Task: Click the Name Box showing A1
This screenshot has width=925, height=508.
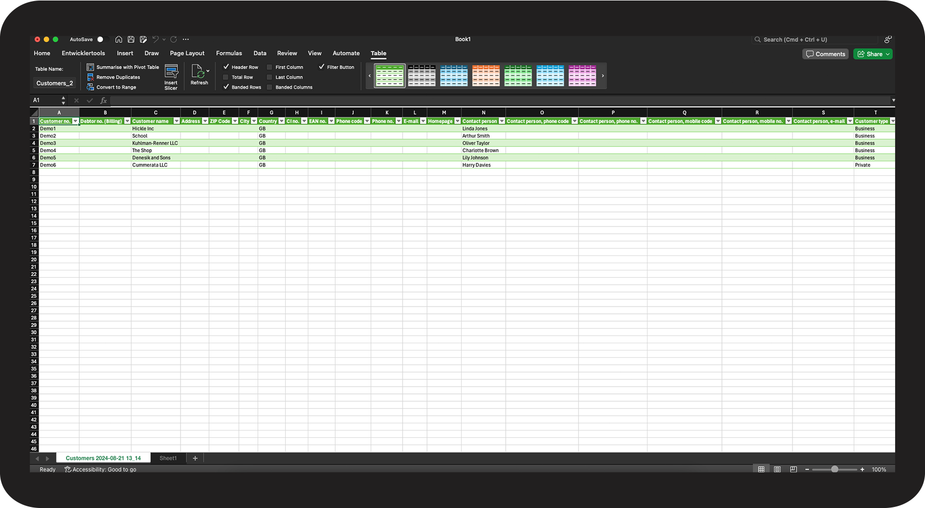Action: (46, 100)
